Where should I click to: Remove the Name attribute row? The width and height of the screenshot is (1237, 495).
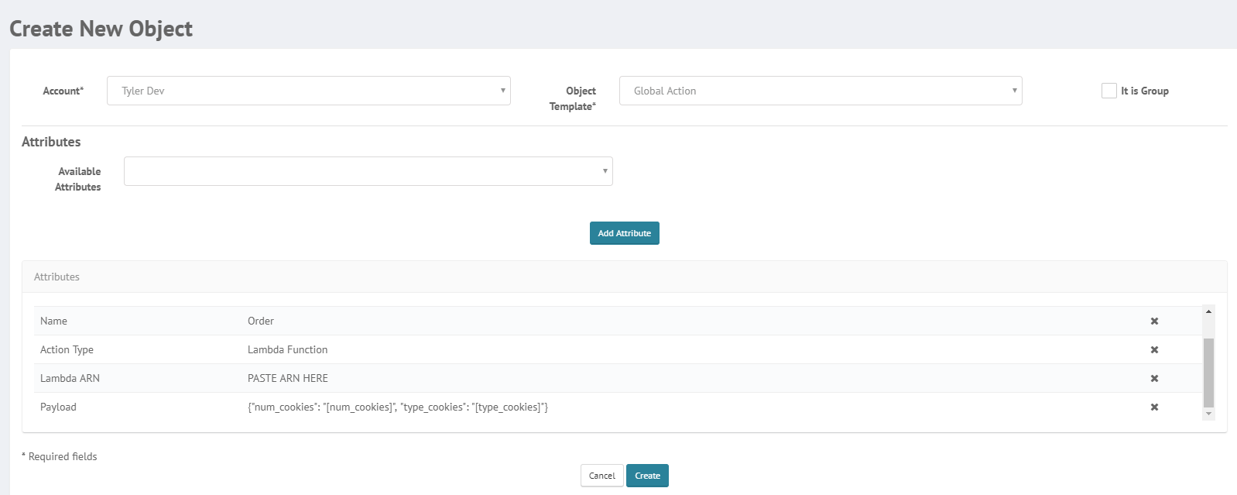[x=1154, y=321]
